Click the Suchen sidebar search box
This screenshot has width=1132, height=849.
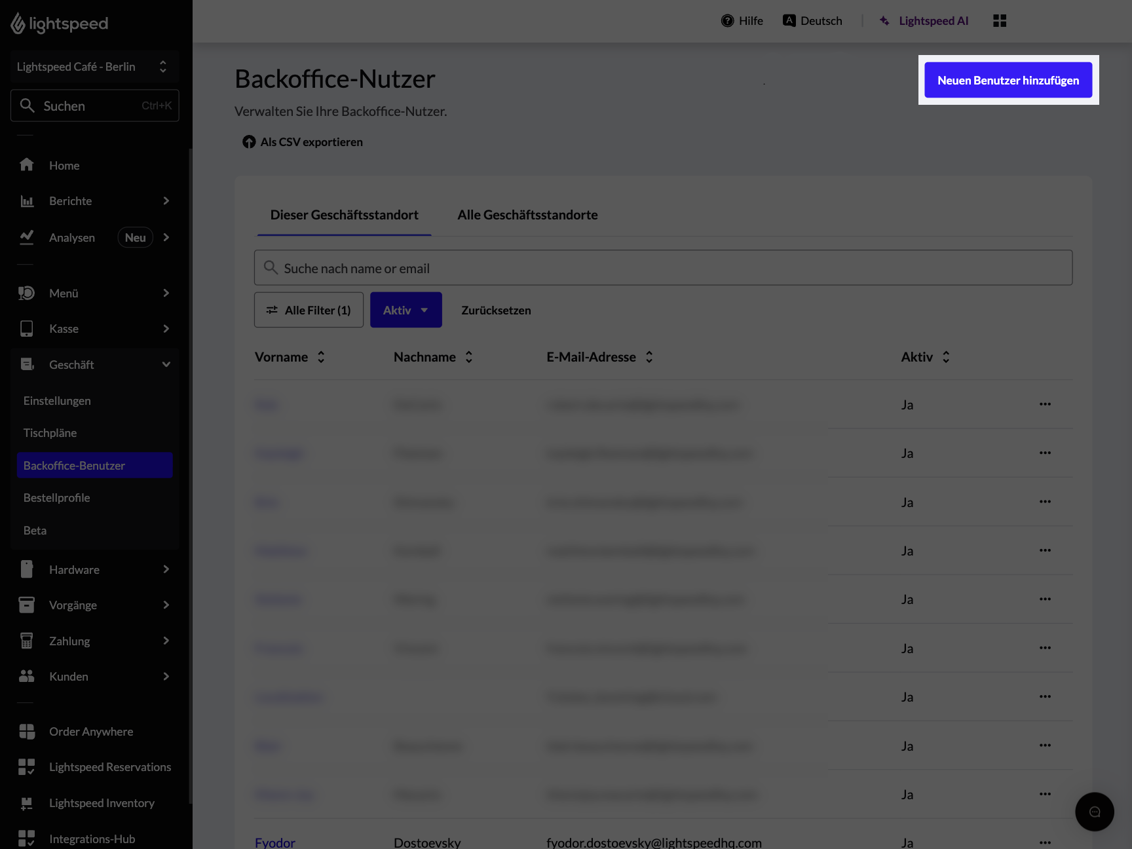tap(95, 105)
